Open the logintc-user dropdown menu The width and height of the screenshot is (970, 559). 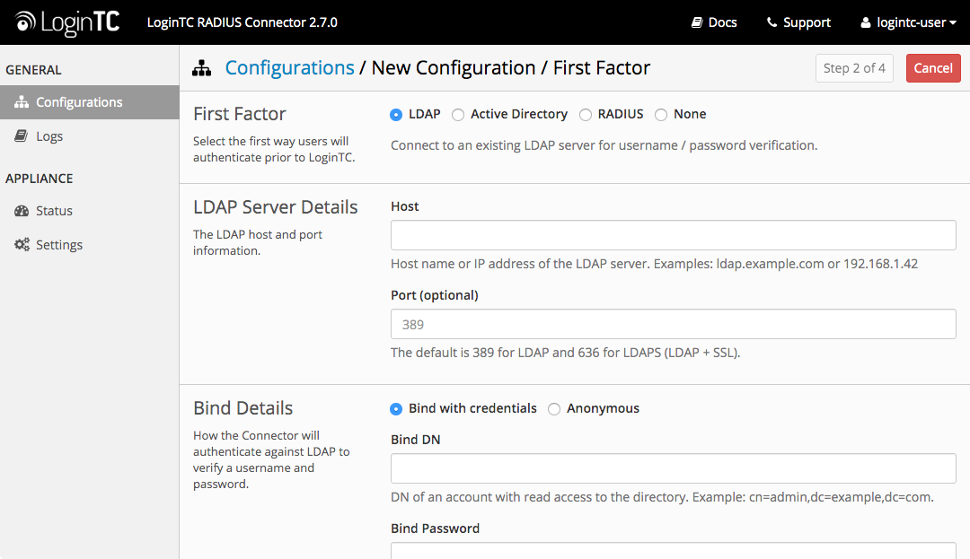coord(908,22)
